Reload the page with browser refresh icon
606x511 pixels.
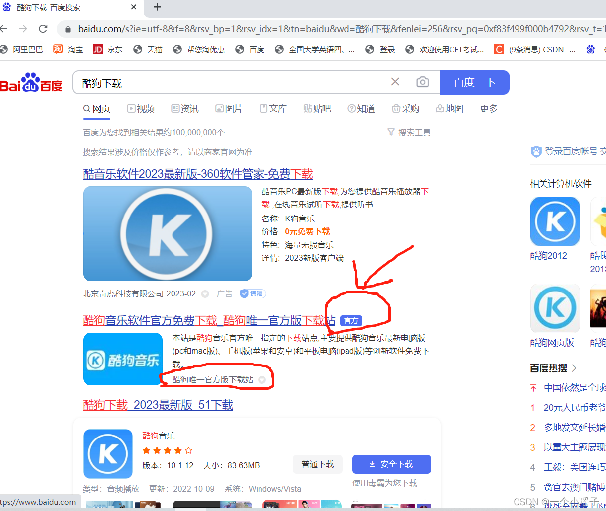[43, 29]
